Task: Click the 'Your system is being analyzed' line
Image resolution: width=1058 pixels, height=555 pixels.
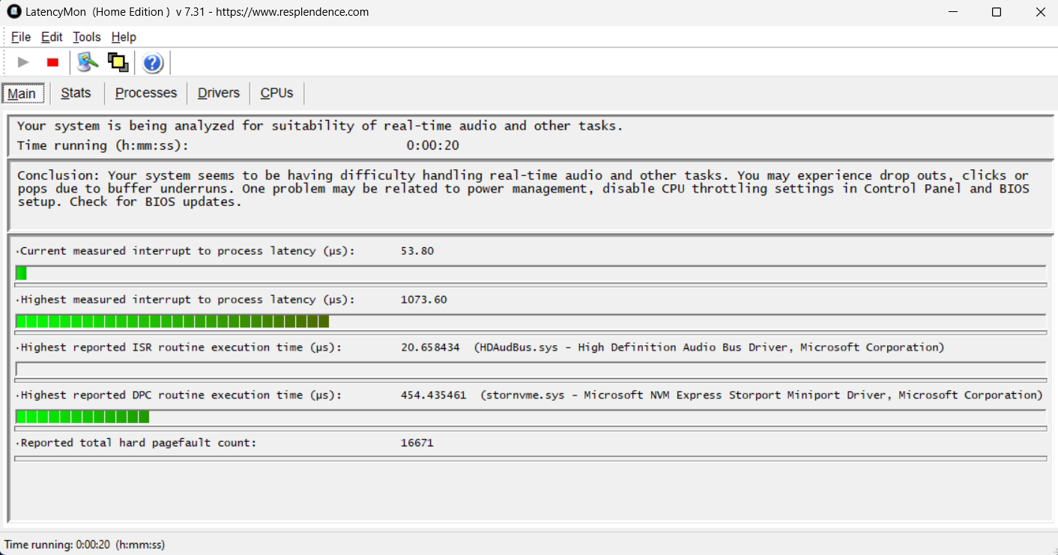Action: 320,126
